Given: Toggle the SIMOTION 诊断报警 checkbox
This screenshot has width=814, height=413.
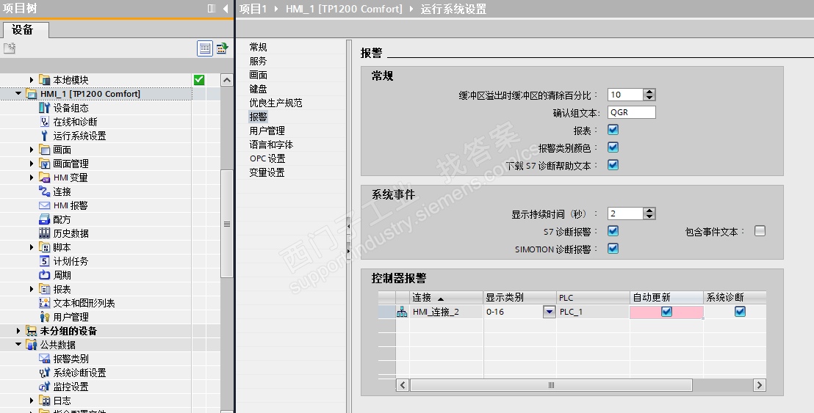Looking at the screenshot, I should (x=613, y=248).
